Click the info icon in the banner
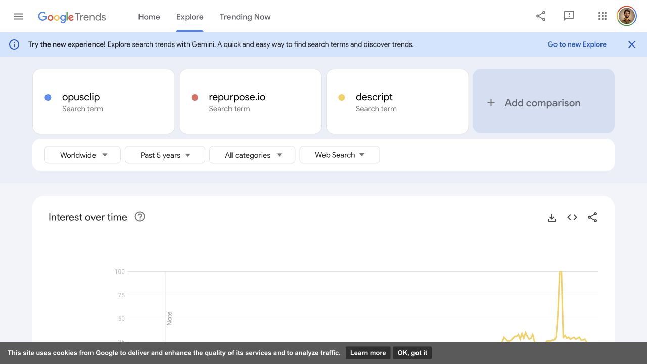Screen dimensions: 647x364 14,44
